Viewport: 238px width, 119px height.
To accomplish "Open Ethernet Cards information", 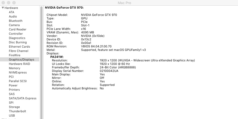I will click(19, 47).
